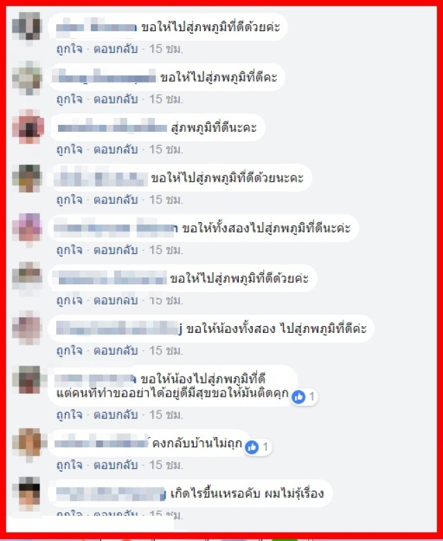Reply to the คงกลับบ้านไม่ถูก comment
The width and height of the screenshot is (443, 541).
116,465
